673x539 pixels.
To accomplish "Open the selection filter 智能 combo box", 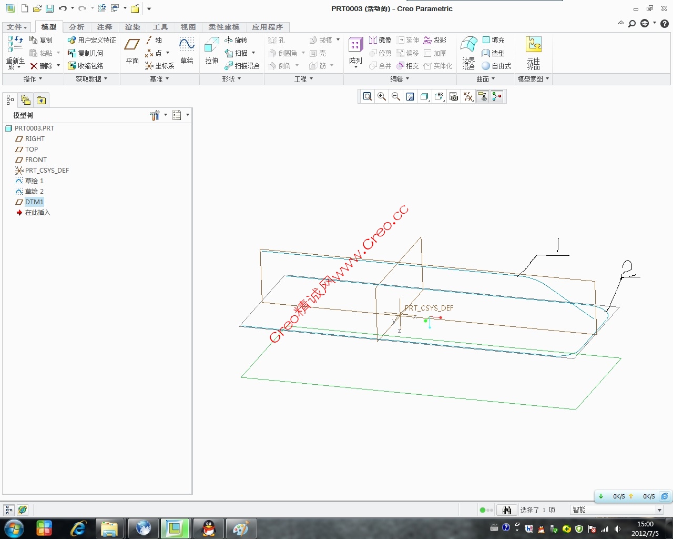I will [617, 510].
